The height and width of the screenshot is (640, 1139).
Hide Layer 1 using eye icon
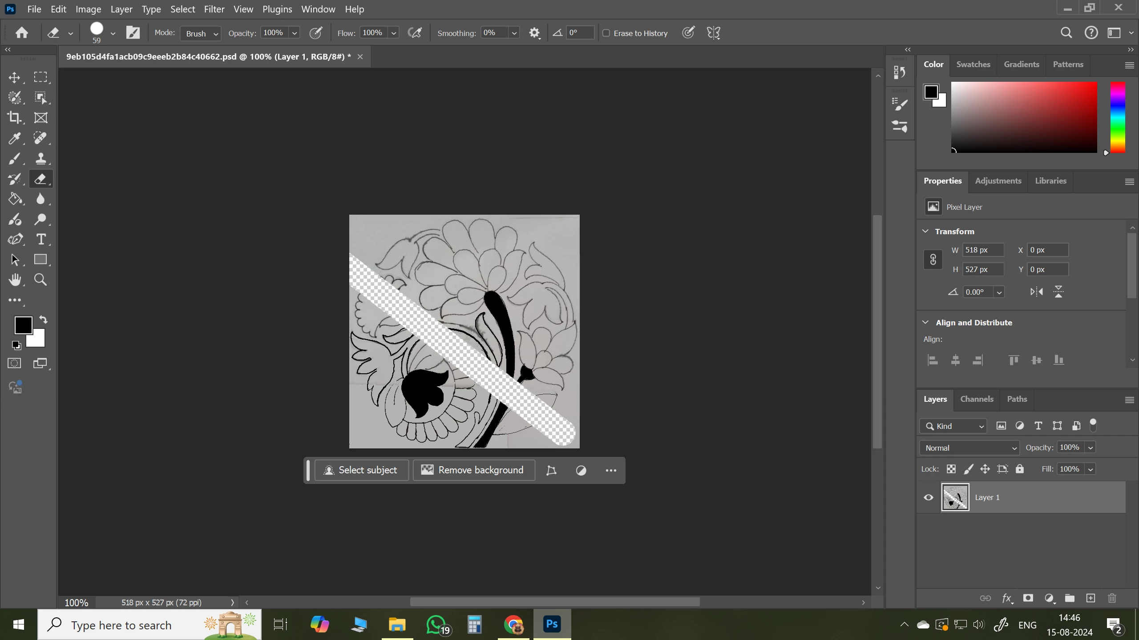[929, 497]
